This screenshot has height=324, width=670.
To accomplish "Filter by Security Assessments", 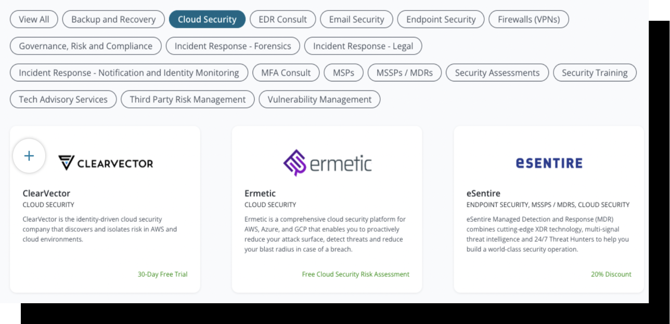I will point(497,73).
